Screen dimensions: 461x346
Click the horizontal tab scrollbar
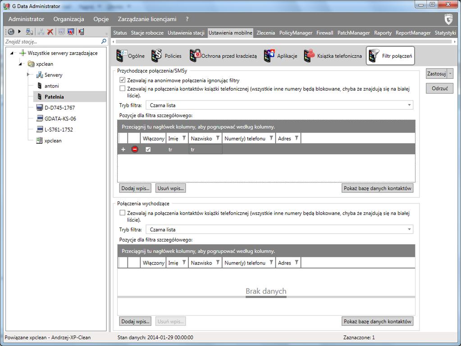(284, 41)
